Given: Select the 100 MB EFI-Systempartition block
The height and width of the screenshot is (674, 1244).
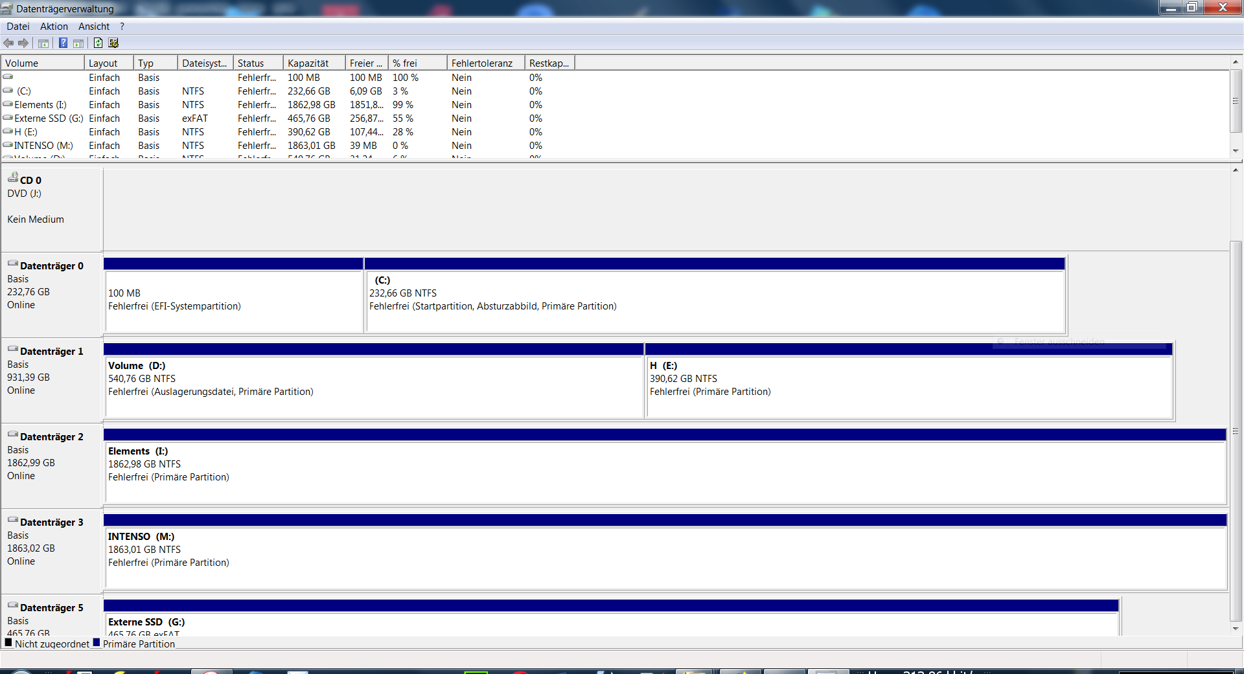Looking at the screenshot, I should pos(233,295).
